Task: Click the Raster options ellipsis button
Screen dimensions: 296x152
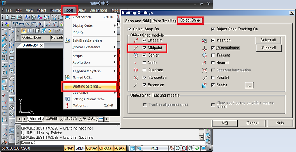Action: (249, 85)
